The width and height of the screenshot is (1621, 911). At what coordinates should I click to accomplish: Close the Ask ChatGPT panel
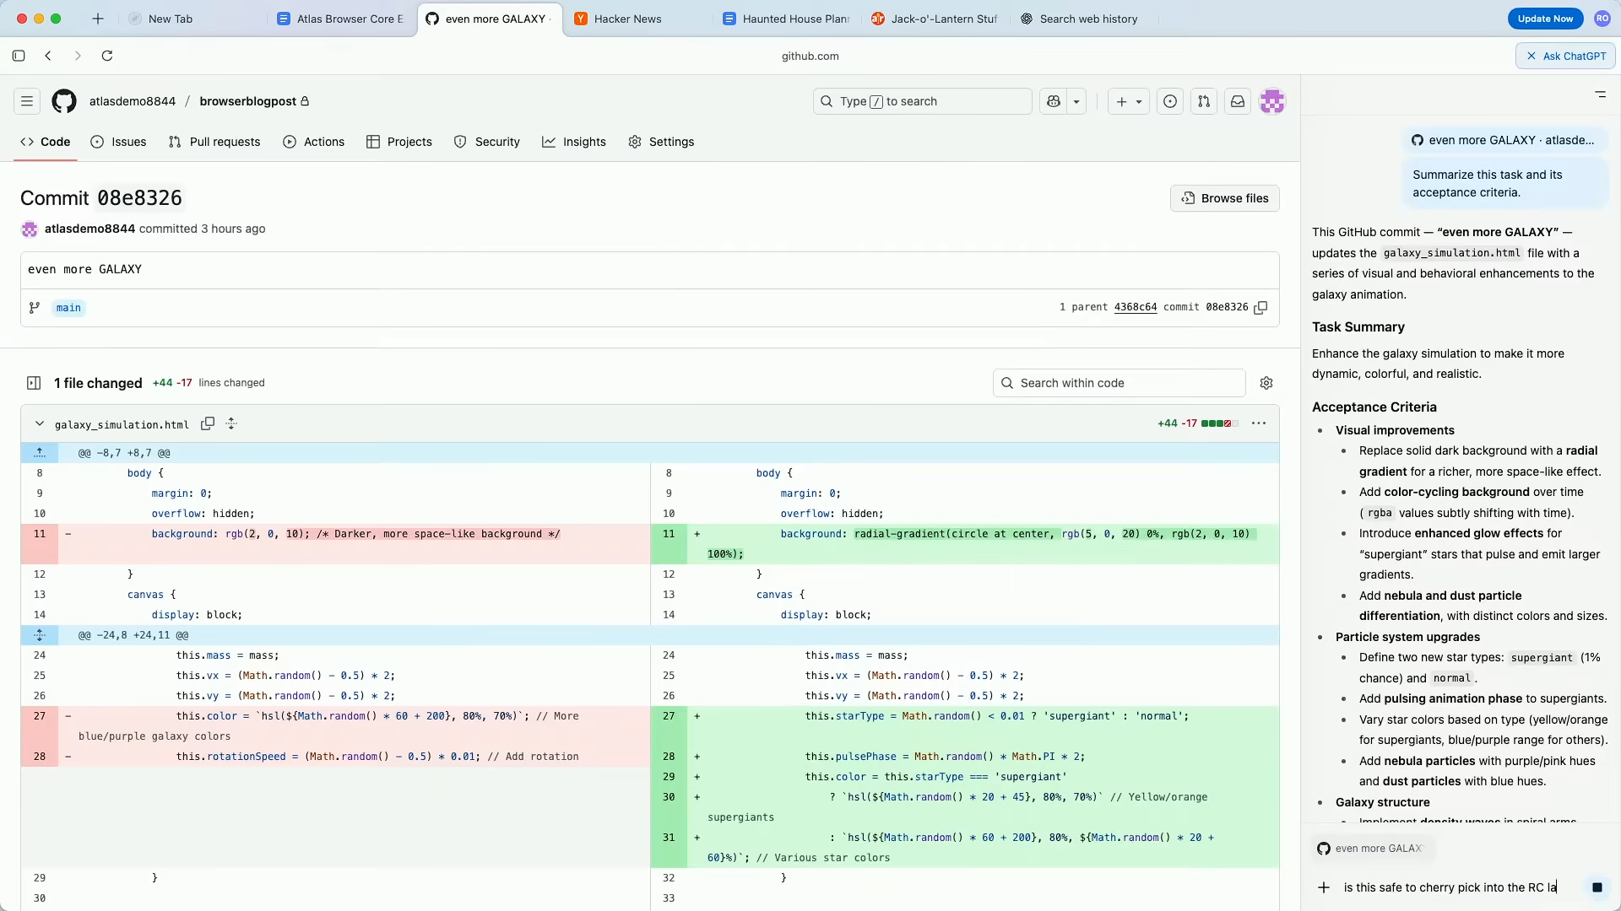(1532, 56)
